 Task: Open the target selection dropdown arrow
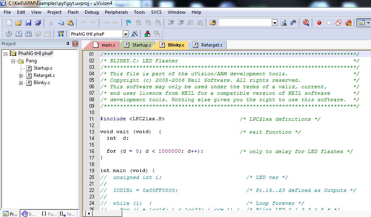pyautogui.click(x=126, y=34)
